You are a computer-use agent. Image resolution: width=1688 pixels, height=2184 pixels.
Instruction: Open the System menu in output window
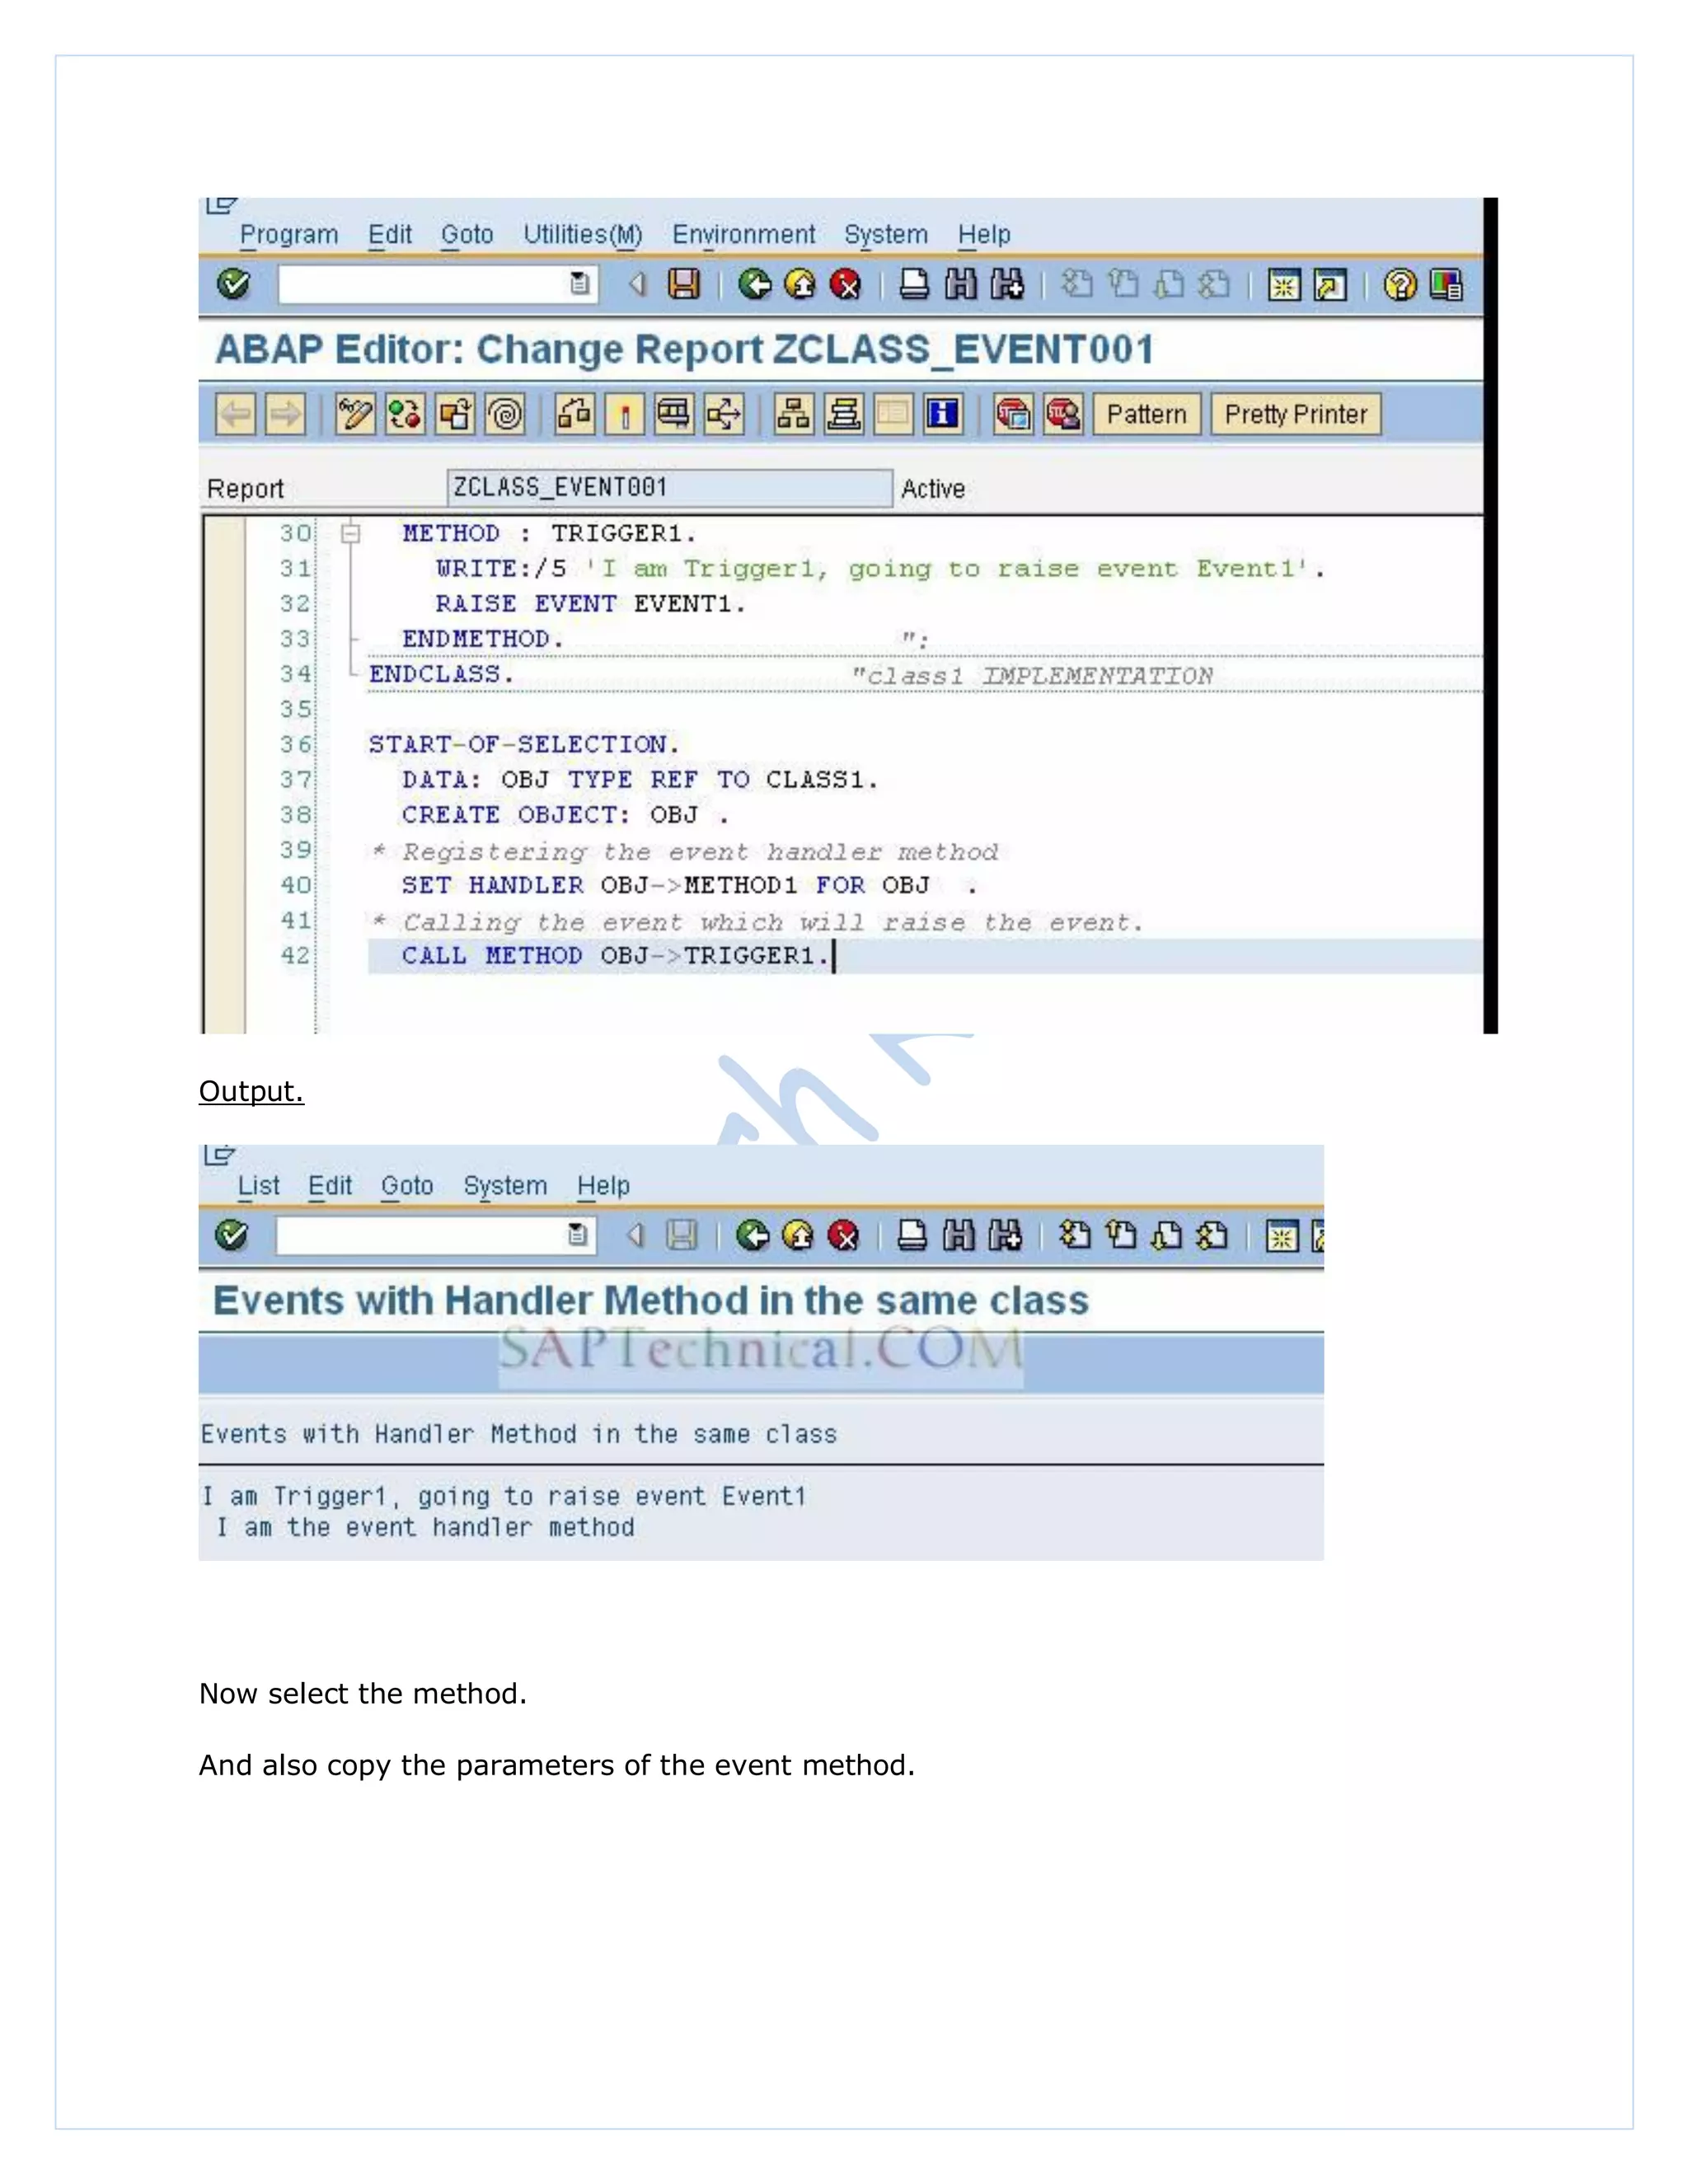coord(505,1186)
